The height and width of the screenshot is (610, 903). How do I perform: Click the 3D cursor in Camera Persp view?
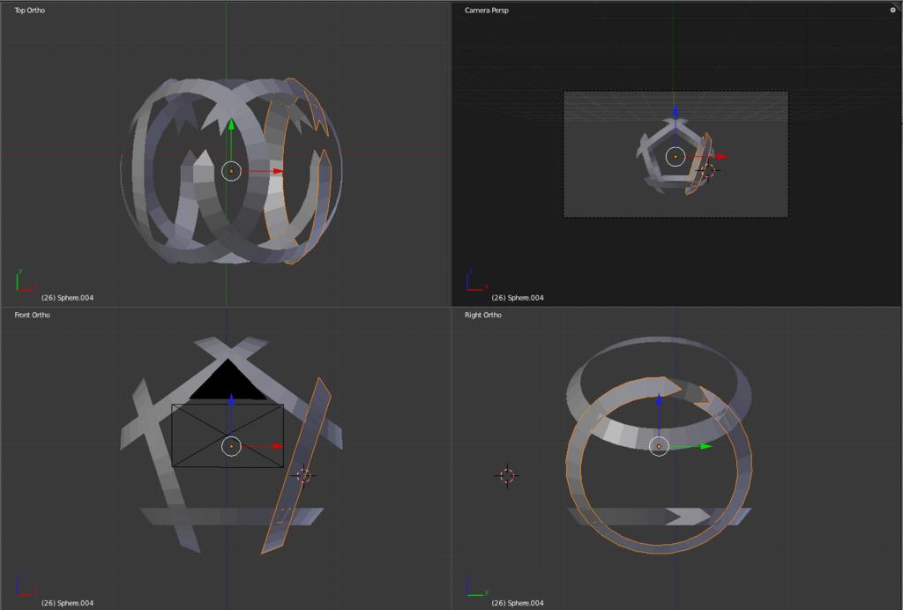coord(708,170)
